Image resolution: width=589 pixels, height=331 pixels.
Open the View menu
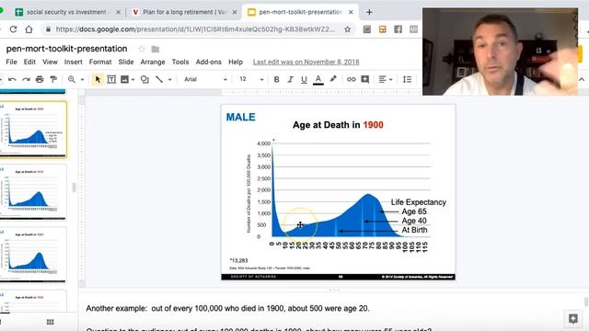[x=50, y=62]
